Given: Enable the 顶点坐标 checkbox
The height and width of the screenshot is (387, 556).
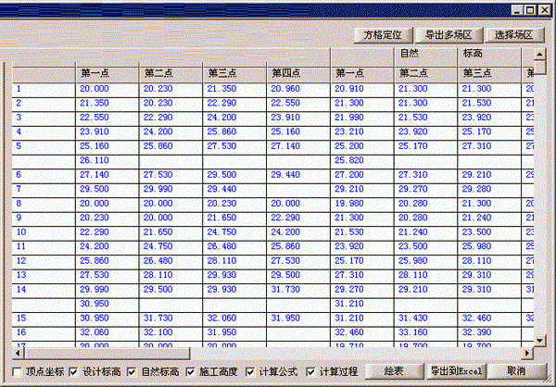Looking at the screenshot, I should coord(17,372).
